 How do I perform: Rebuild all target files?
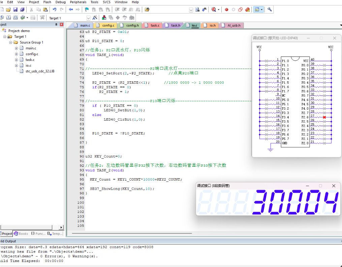pos(15,17)
